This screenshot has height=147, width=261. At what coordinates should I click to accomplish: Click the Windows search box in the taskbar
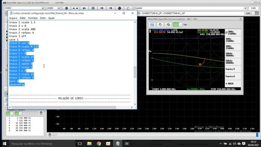42,143
